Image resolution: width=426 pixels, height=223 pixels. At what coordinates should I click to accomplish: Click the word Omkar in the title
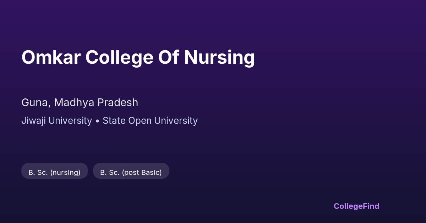pyautogui.click(x=51, y=57)
